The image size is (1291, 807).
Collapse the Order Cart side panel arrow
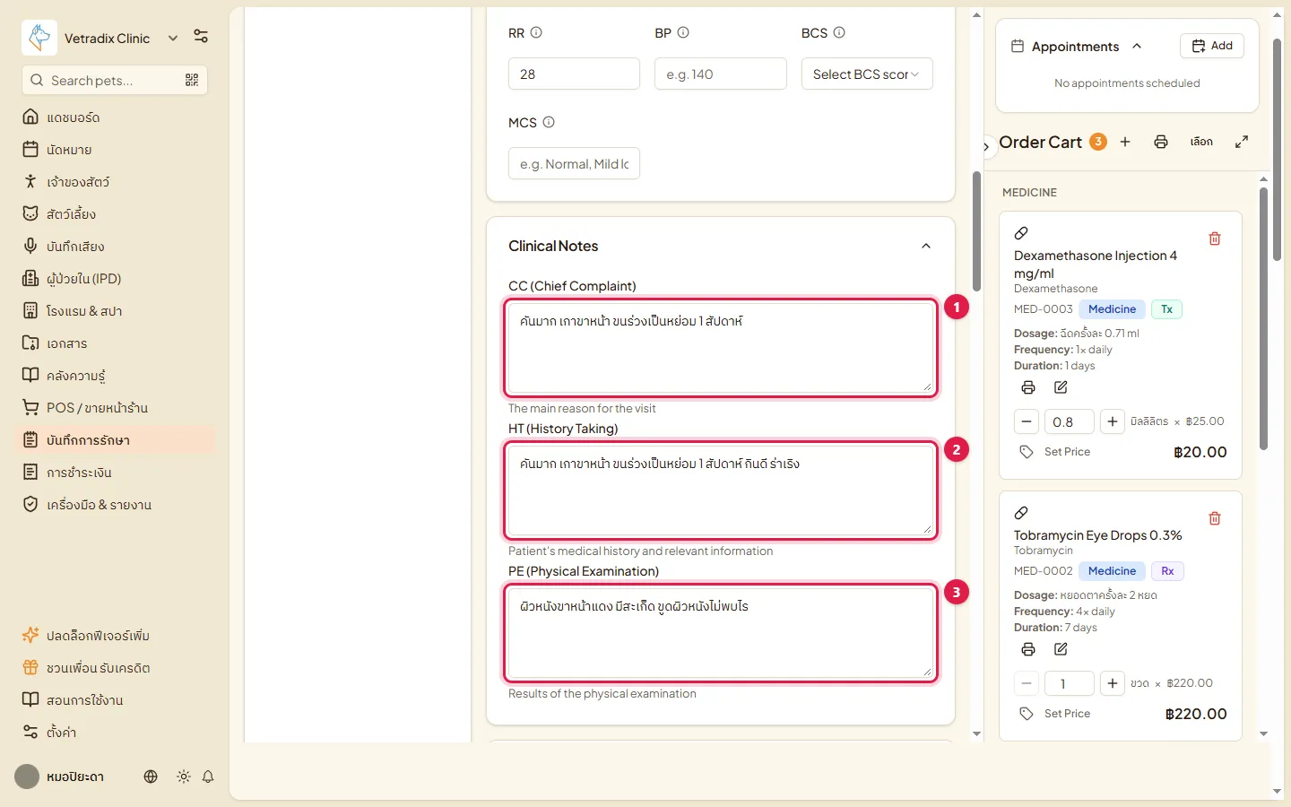pyautogui.click(x=986, y=146)
